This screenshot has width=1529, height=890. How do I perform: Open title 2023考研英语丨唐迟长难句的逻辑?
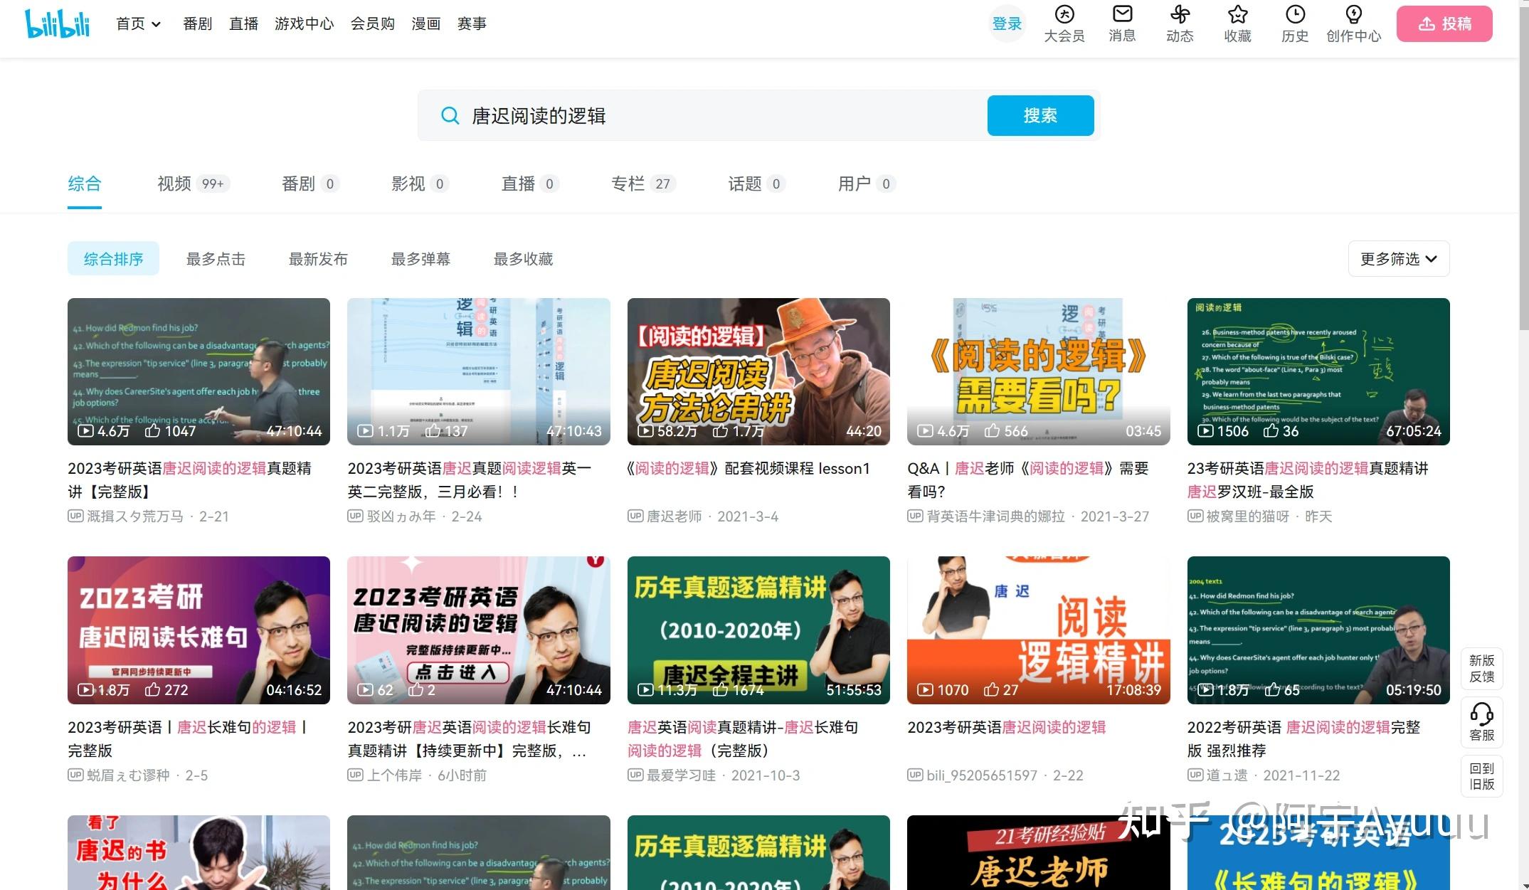point(188,738)
